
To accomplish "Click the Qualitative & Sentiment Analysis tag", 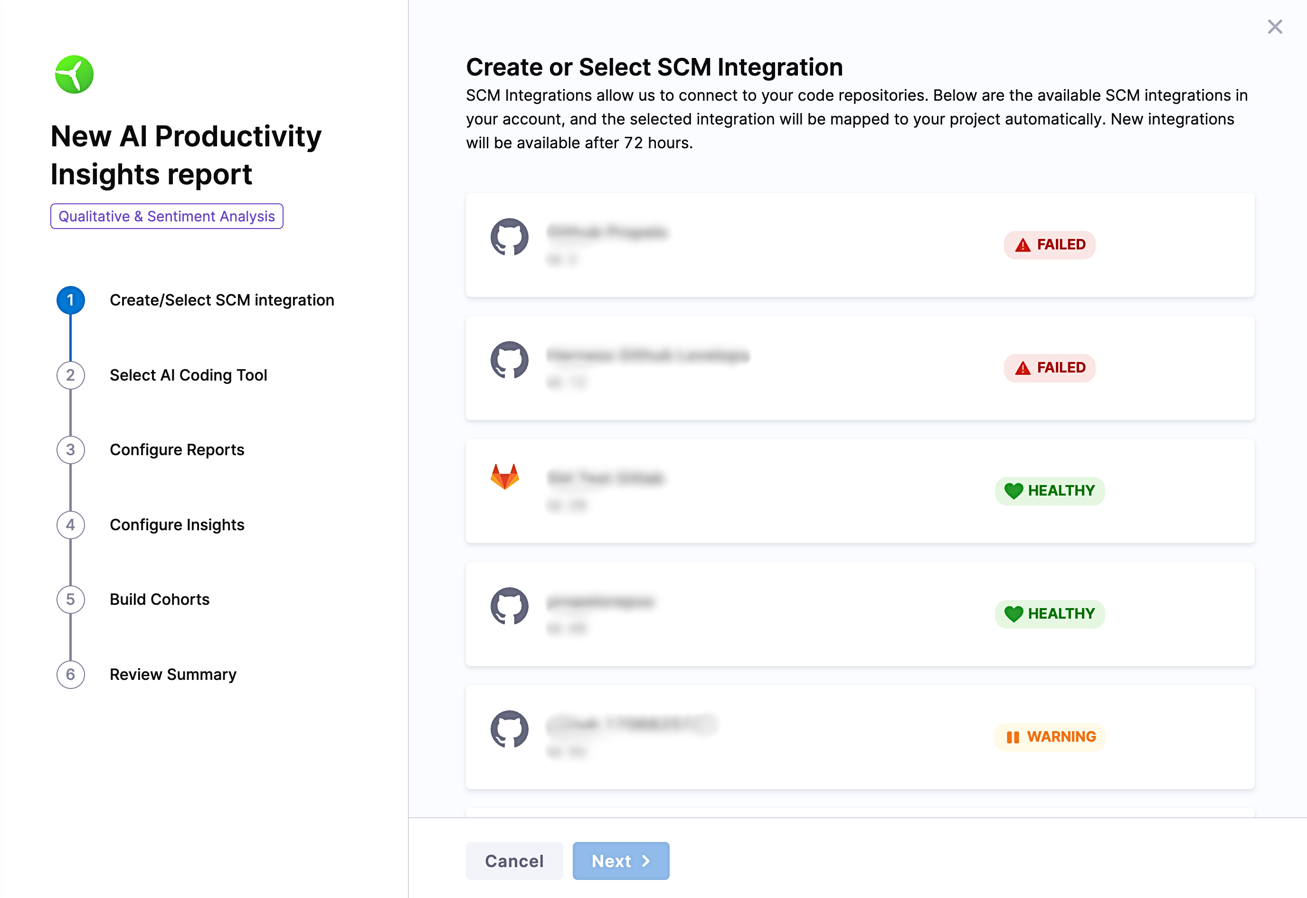I will pos(167,216).
